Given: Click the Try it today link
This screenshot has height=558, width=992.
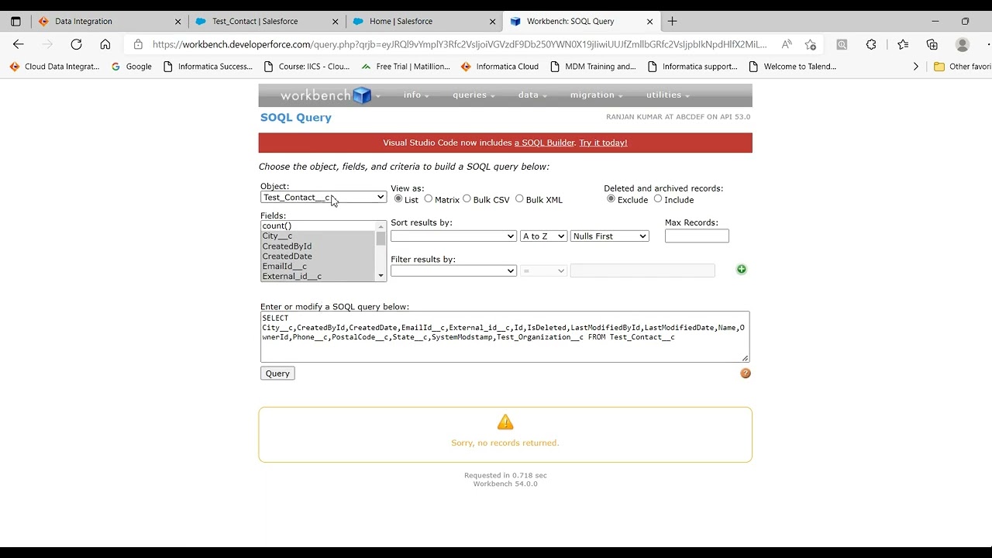Looking at the screenshot, I should (x=603, y=143).
